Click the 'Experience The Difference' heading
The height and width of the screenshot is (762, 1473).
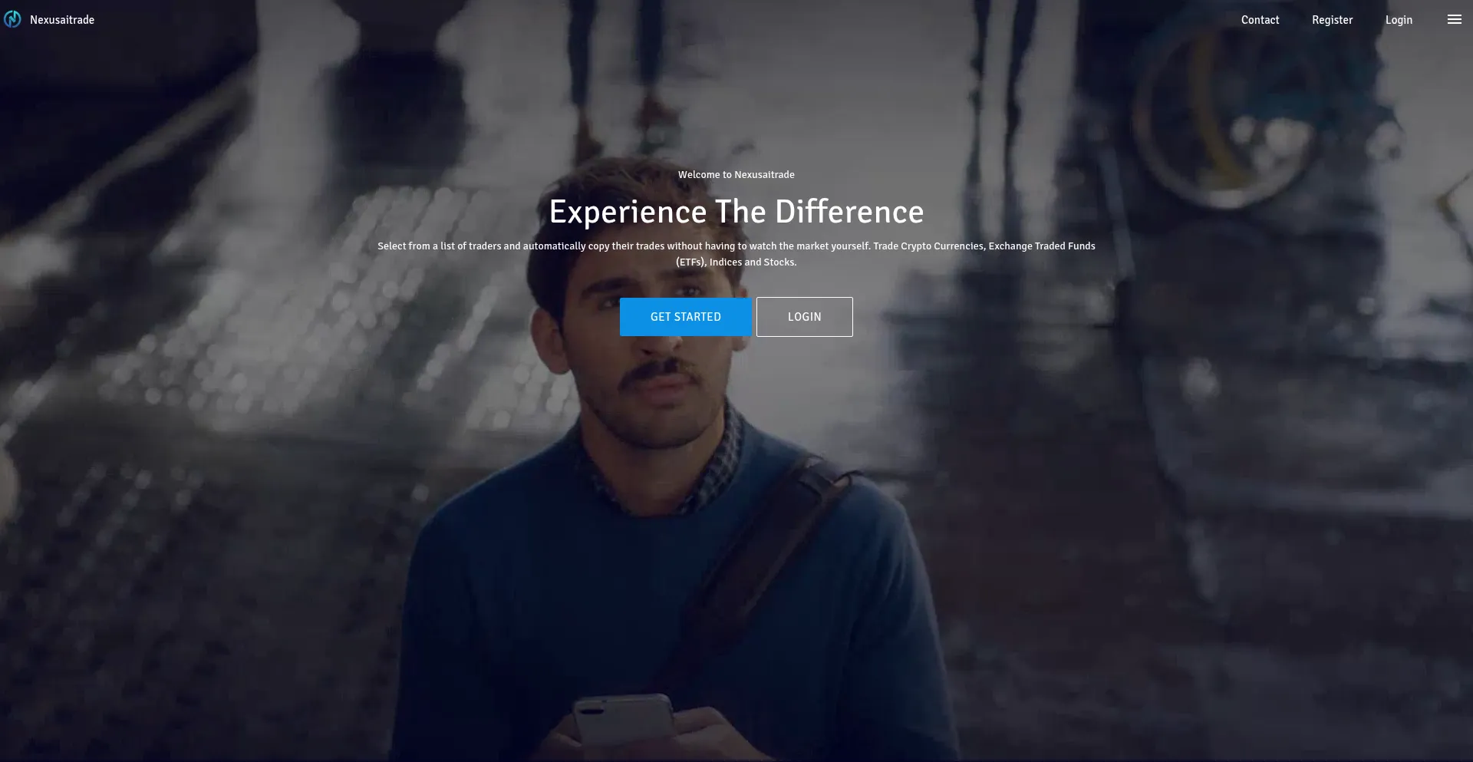point(736,212)
